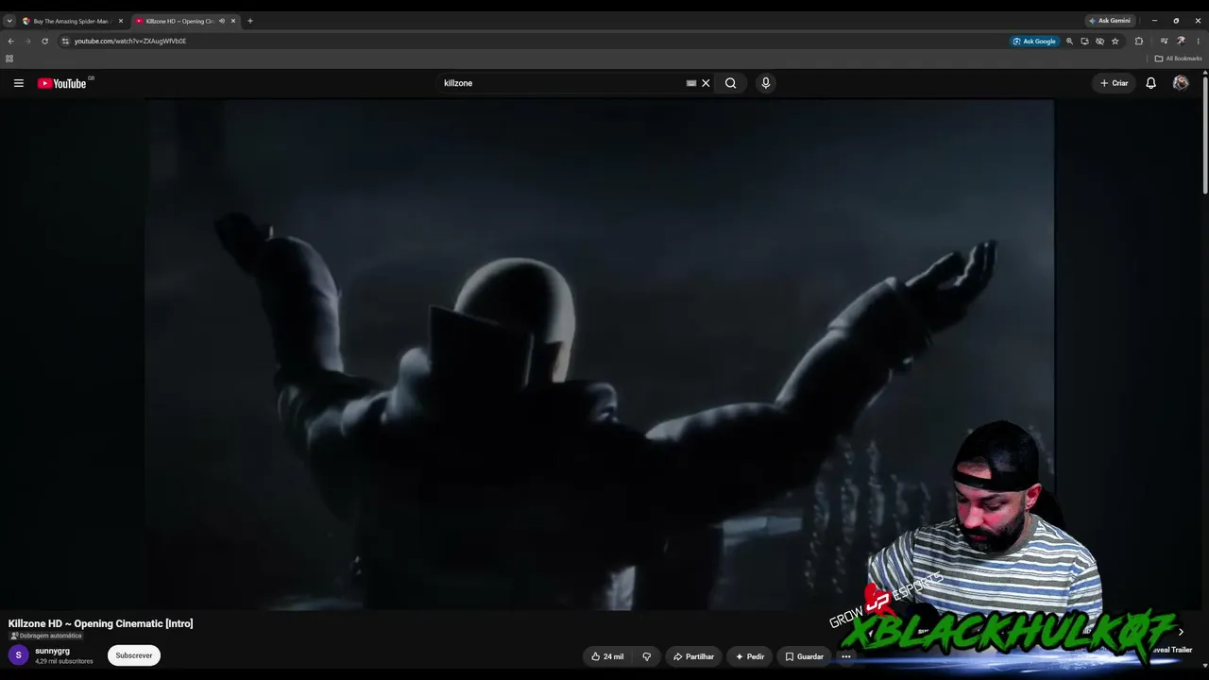Open the zoom magnifier icon in address bar
Viewport: 1209px width, 680px height.
1069,42
